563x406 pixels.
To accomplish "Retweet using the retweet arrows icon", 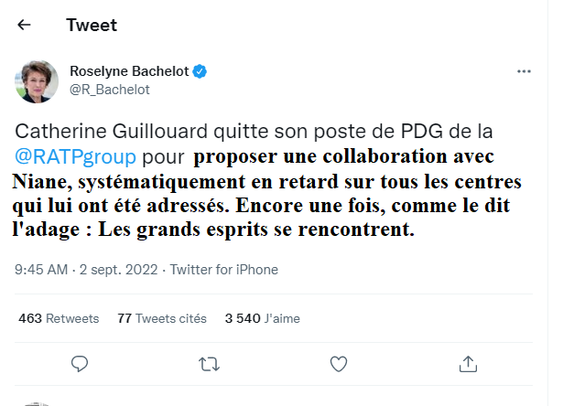I will (210, 363).
